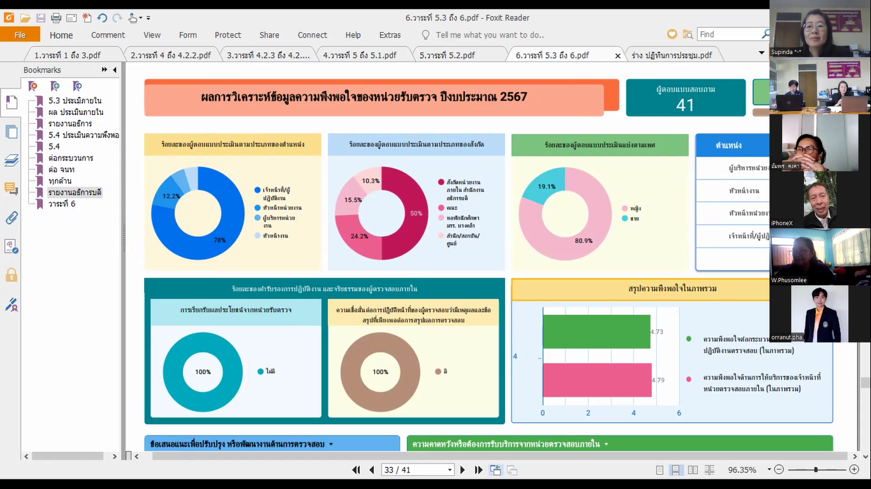871x489 pixels.
Task: Show the Comments panel icon
Action: tap(11, 188)
